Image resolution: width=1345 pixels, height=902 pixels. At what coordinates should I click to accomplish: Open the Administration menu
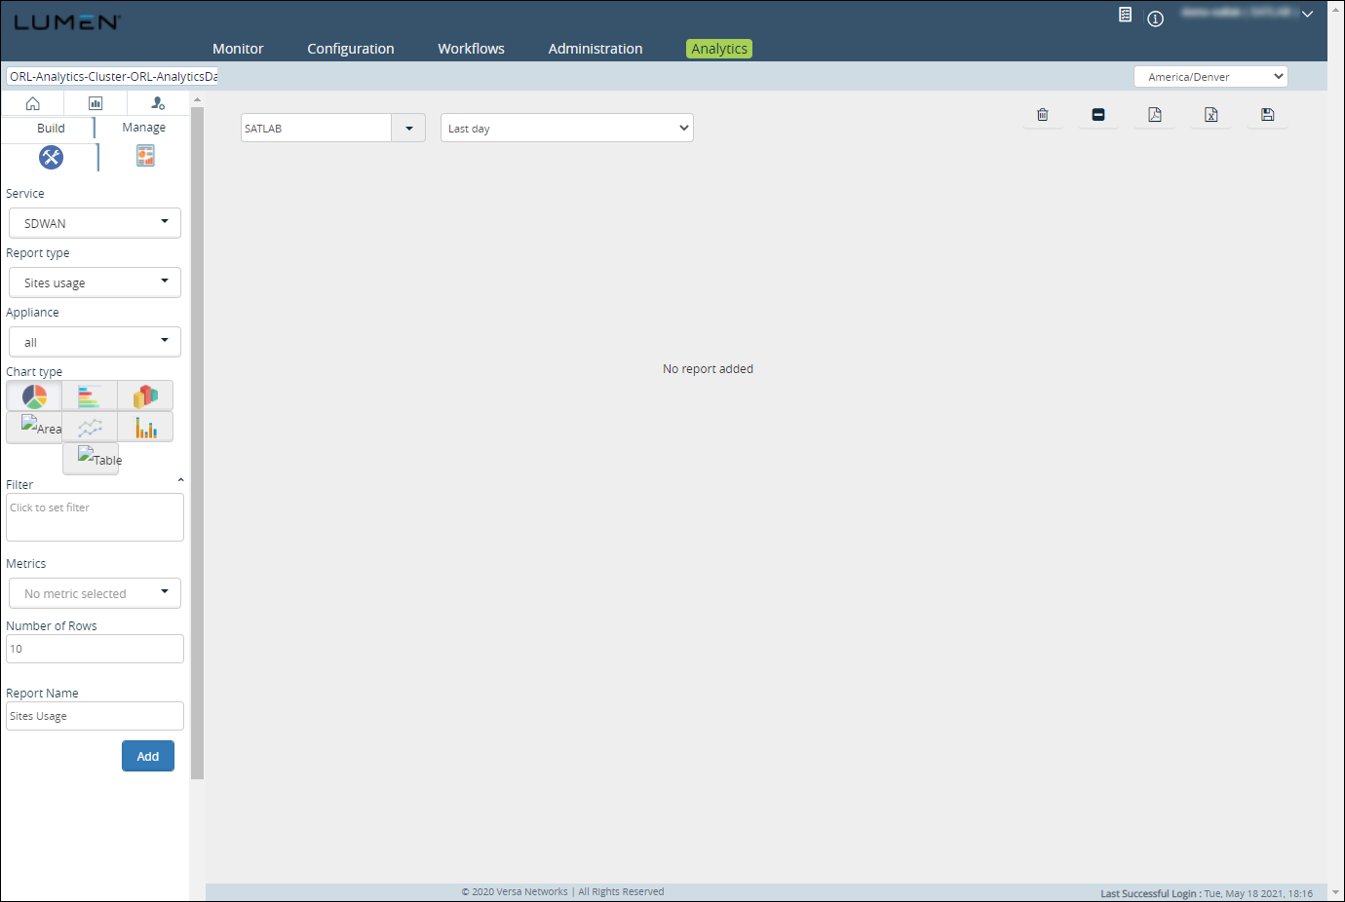point(596,48)
